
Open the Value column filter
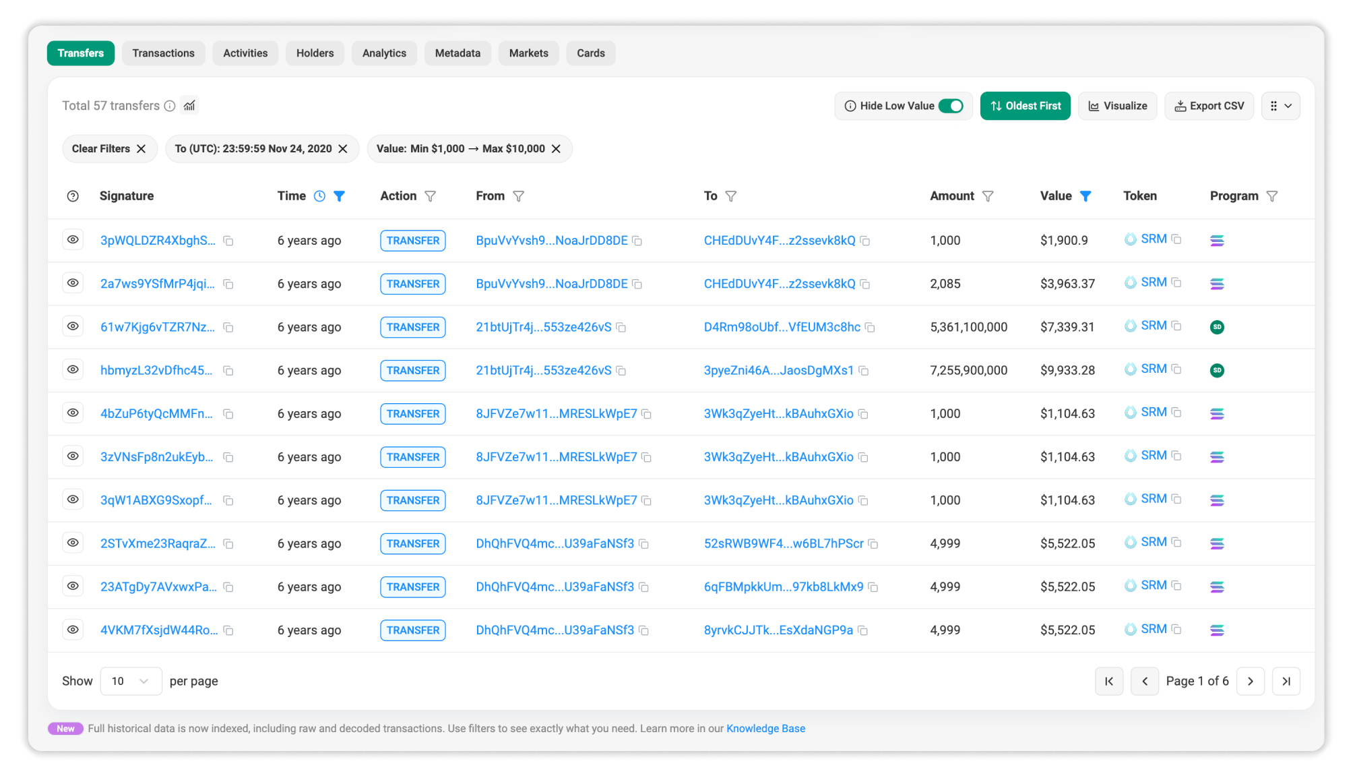click(x=1085, y=196)
